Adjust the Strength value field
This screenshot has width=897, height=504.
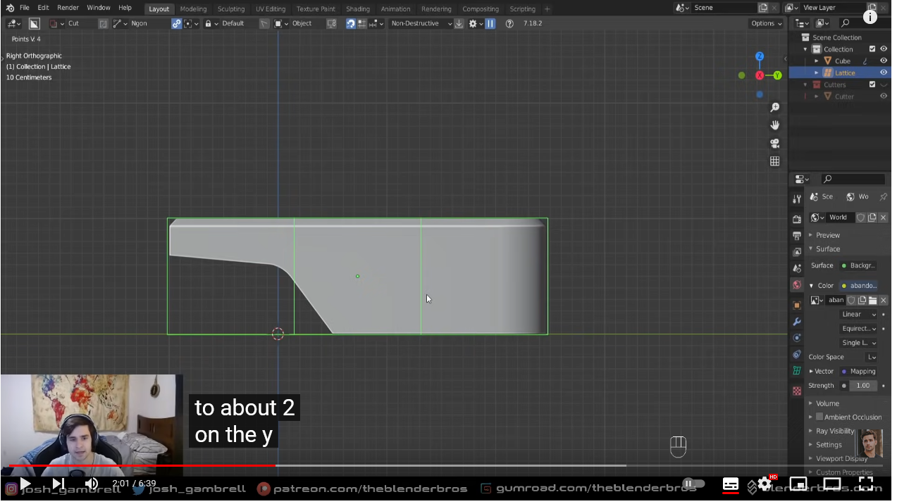click(862, 386)
